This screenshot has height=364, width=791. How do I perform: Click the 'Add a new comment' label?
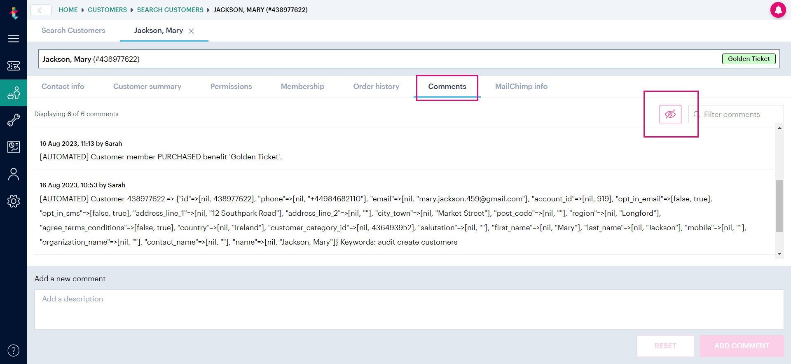[x=70, y=279]
